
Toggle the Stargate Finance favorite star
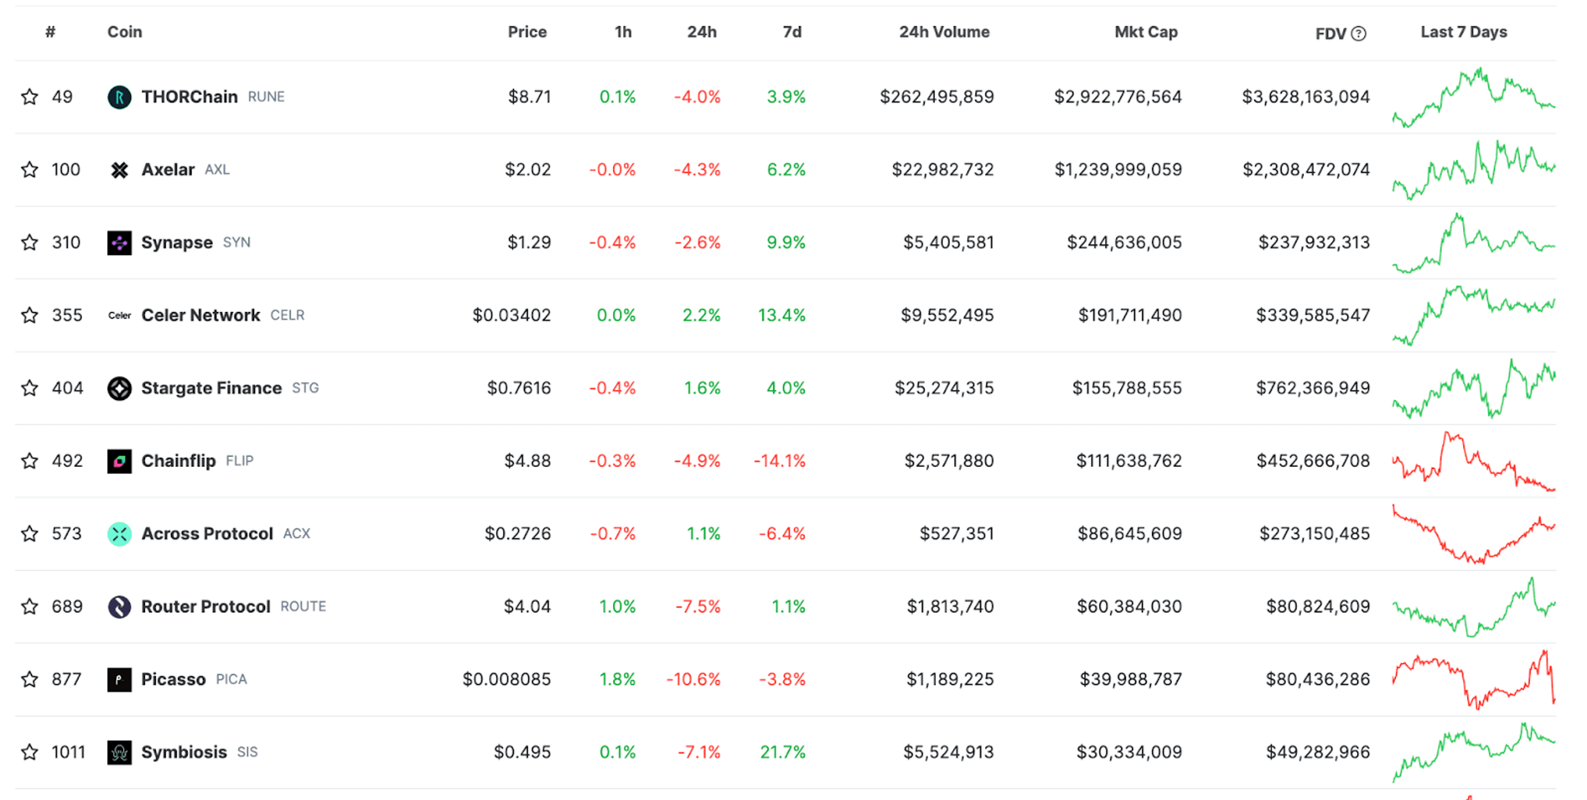click(x=29, y=388)
